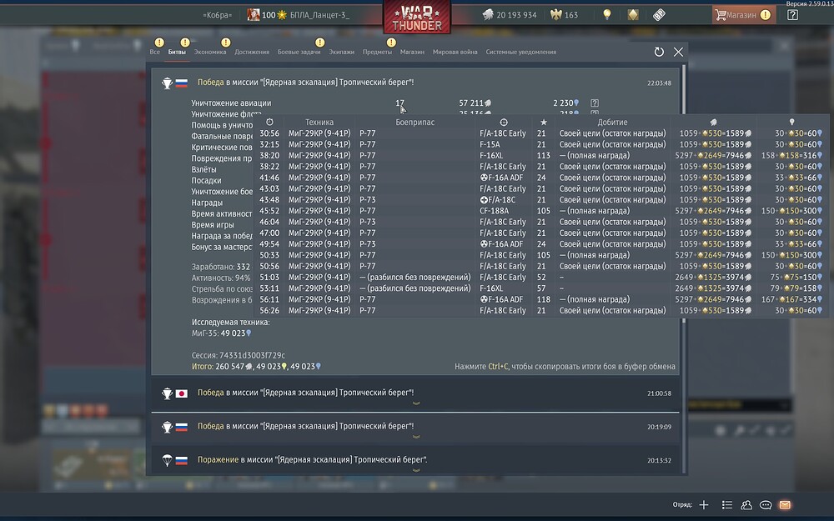Select the 32:15 row targeting F-15A

point(541,144)
